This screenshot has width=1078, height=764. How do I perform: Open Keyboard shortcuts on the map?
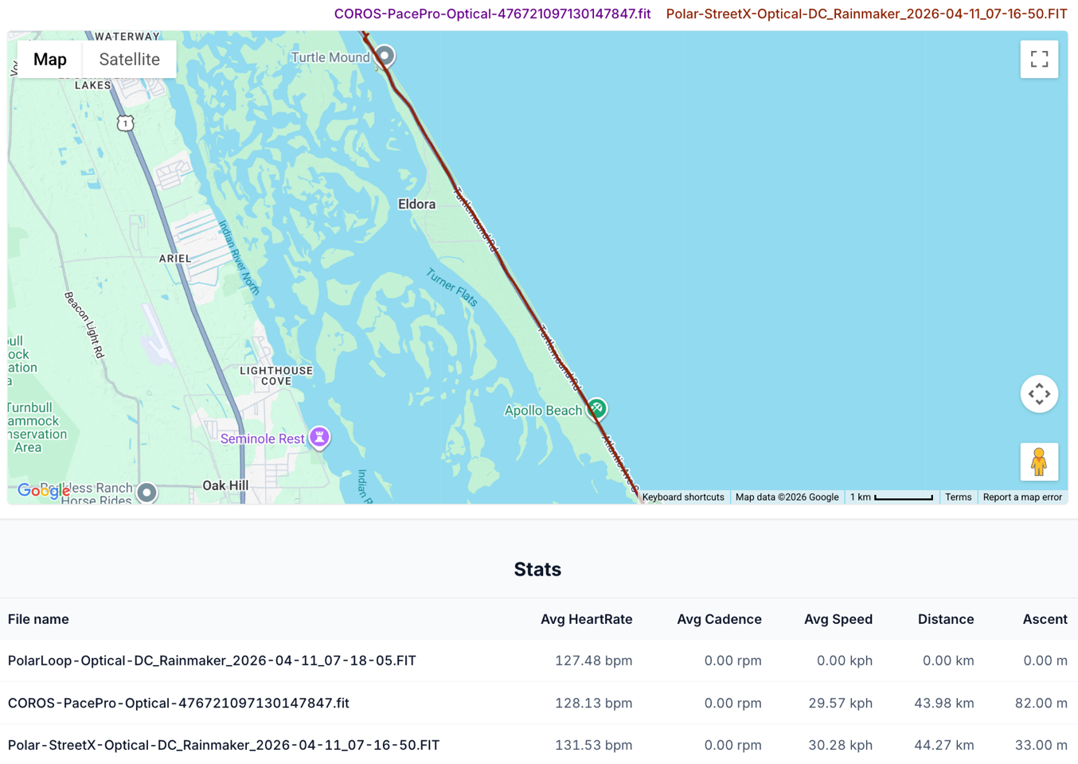(x=683, y=497)
